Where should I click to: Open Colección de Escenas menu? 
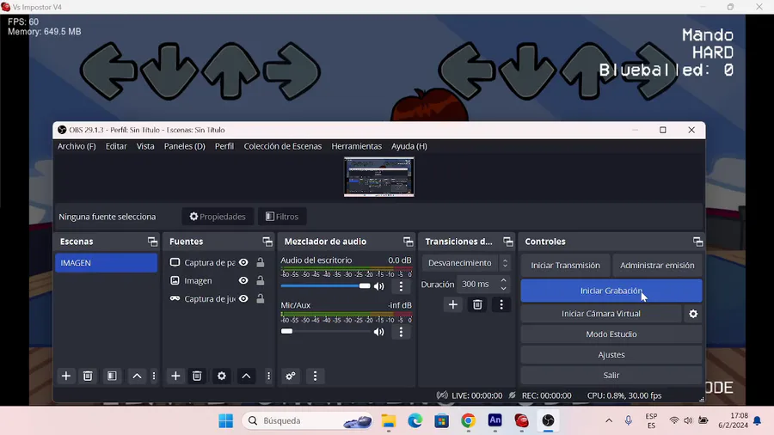282,146
